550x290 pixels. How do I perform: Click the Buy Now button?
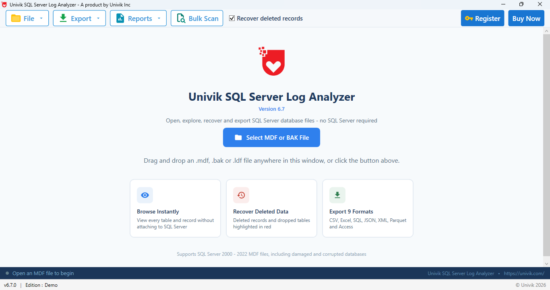click(526, 18)
